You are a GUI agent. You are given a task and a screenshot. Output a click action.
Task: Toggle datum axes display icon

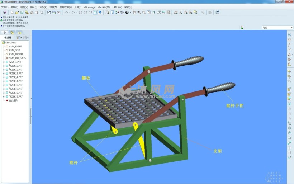(180, 12)
